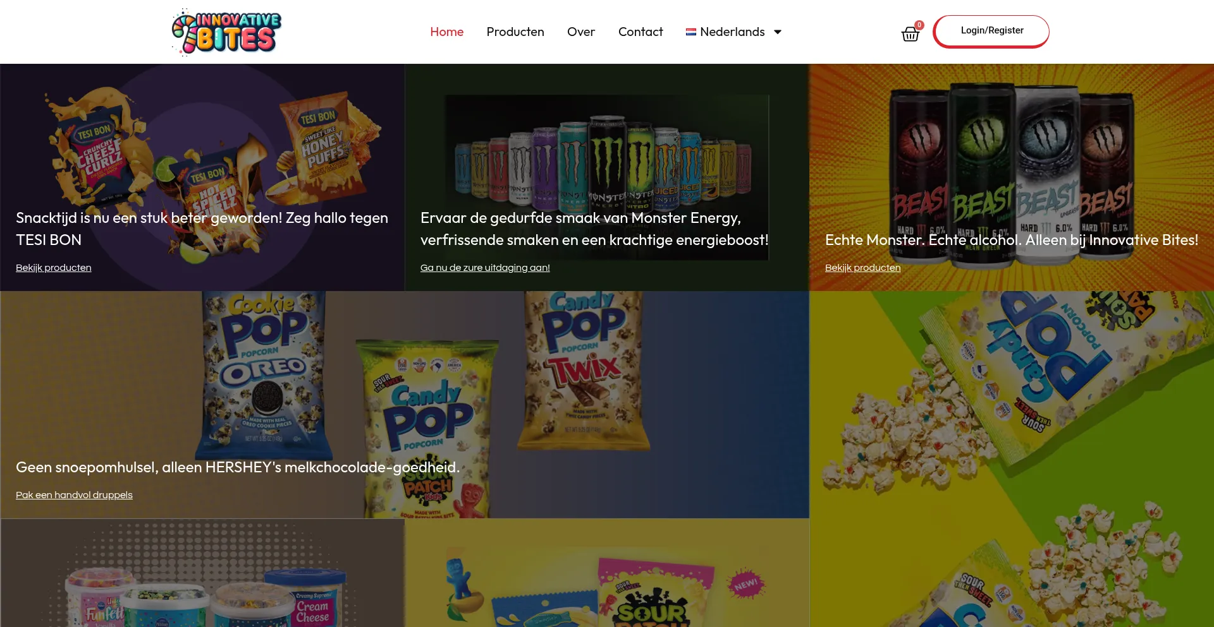The width and height of the screenshot is (1214, 627).
Task: Go to the Home menu item
Action: [x=447, y=32]
